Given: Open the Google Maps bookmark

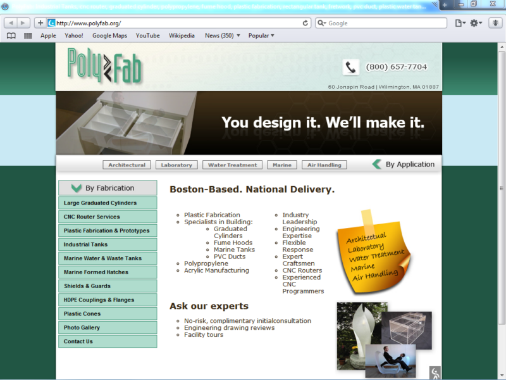Looking at the screenshot, I should pos(109,35).
